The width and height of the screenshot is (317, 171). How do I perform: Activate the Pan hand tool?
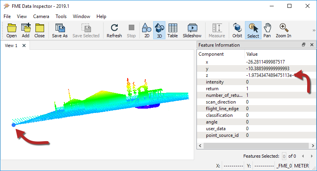point(267,31)
